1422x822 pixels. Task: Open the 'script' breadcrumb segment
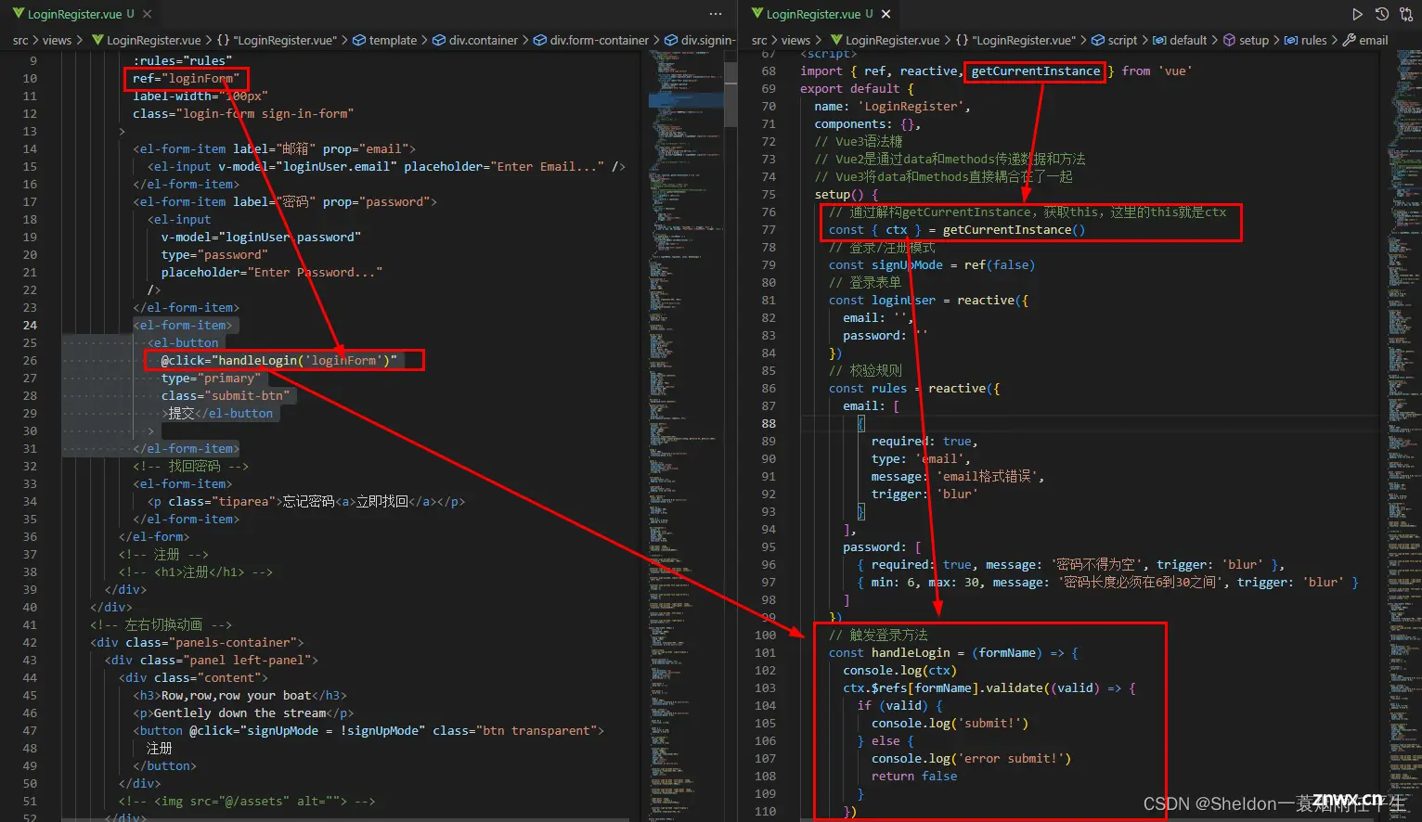[x=1115, y=40]
